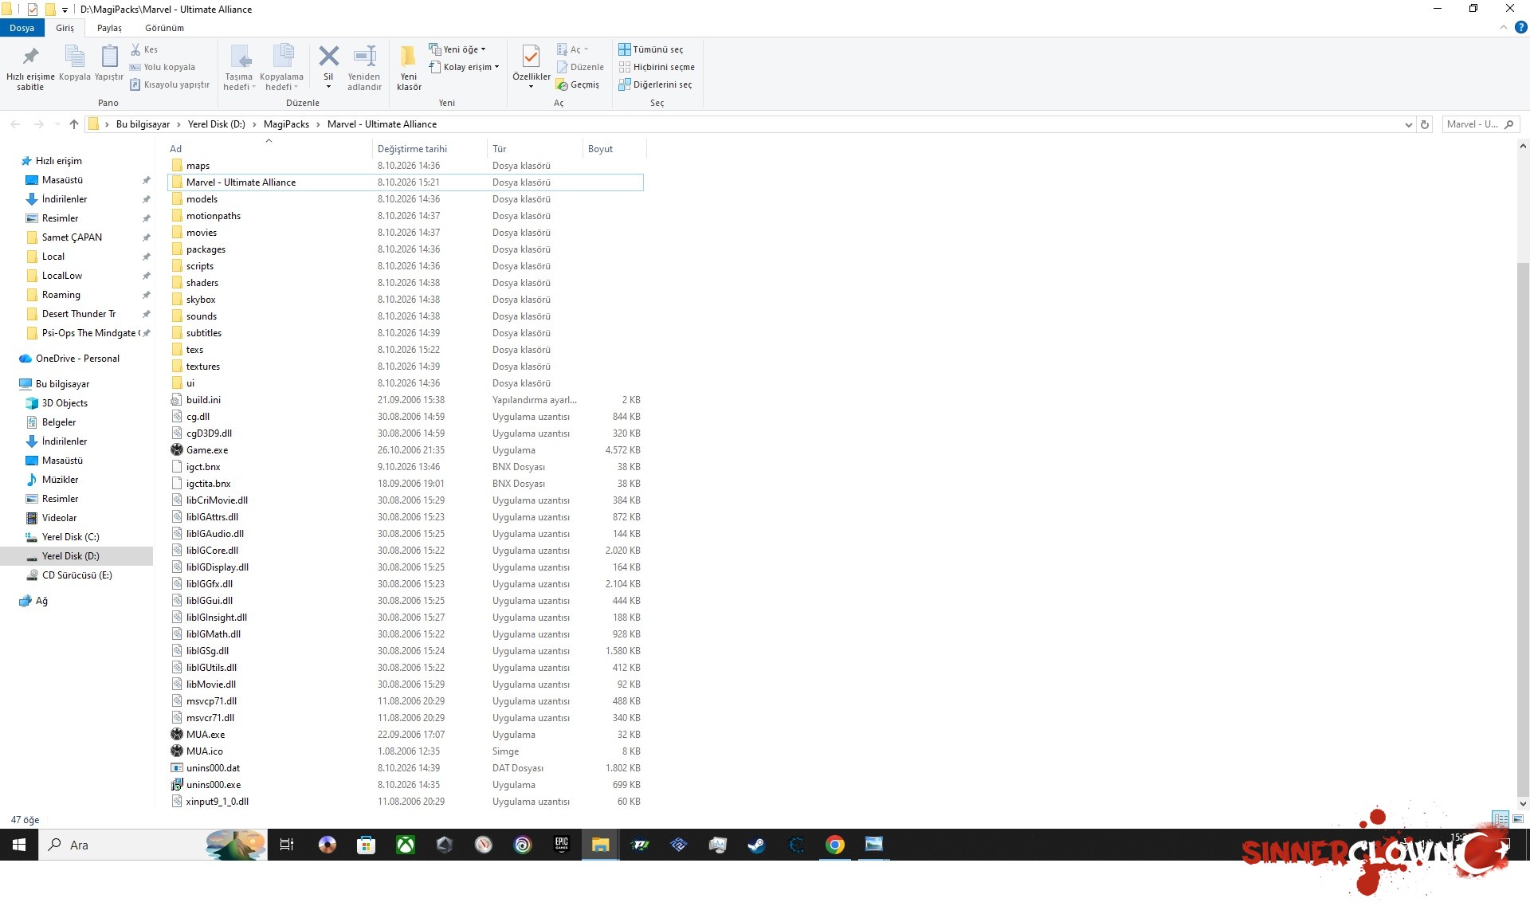
Task: Click the refresh icon beside address bar
Action: (x=1425, y=124)
